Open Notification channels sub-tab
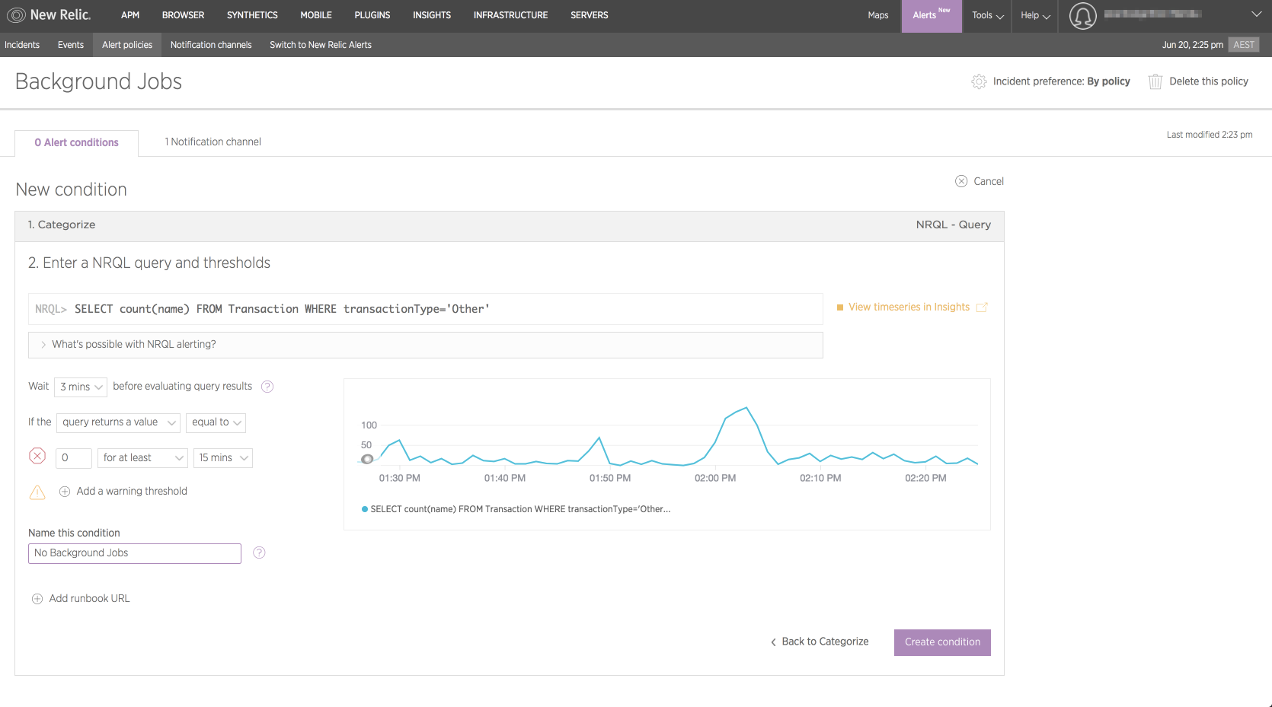 point(211,45)
